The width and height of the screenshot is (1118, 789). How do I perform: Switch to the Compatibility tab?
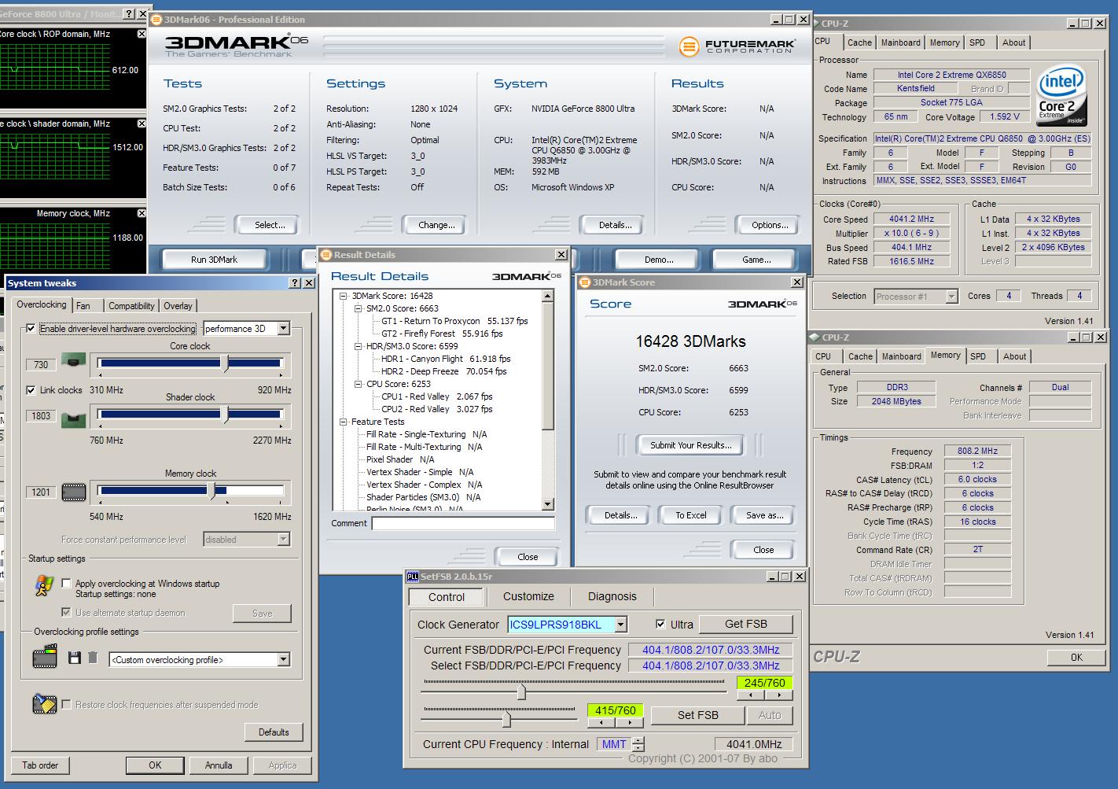pos(131,306)
